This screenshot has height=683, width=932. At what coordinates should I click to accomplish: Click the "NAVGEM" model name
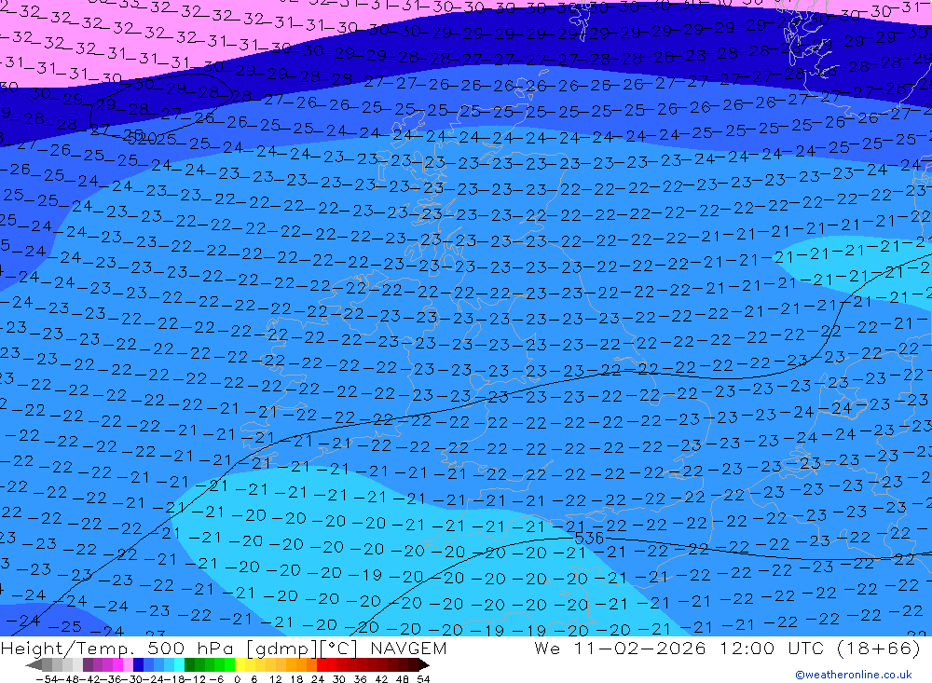408,649
